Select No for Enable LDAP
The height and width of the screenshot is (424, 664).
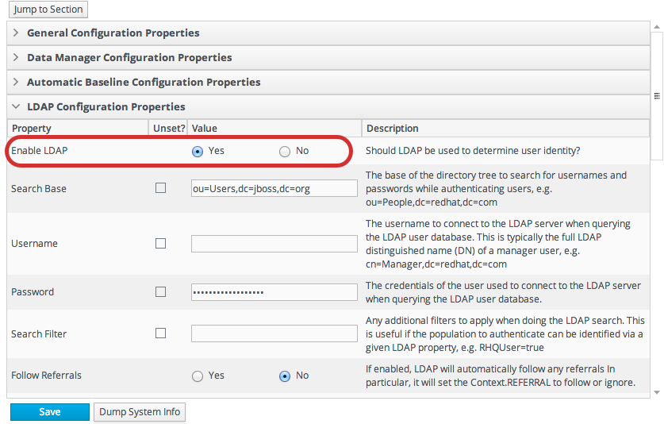tap(285, 152)
